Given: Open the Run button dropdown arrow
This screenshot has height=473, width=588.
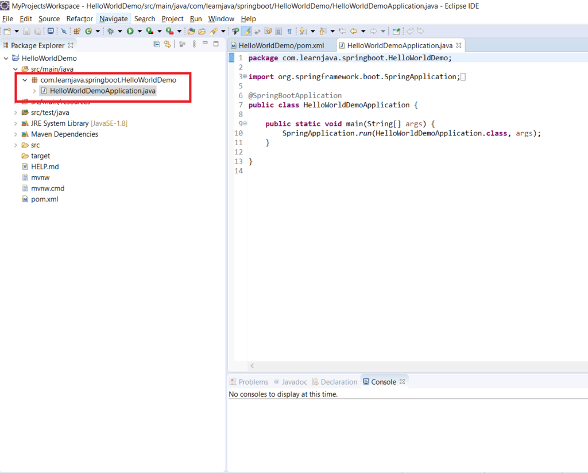Looking at the screenshot, I should (140, 31).
